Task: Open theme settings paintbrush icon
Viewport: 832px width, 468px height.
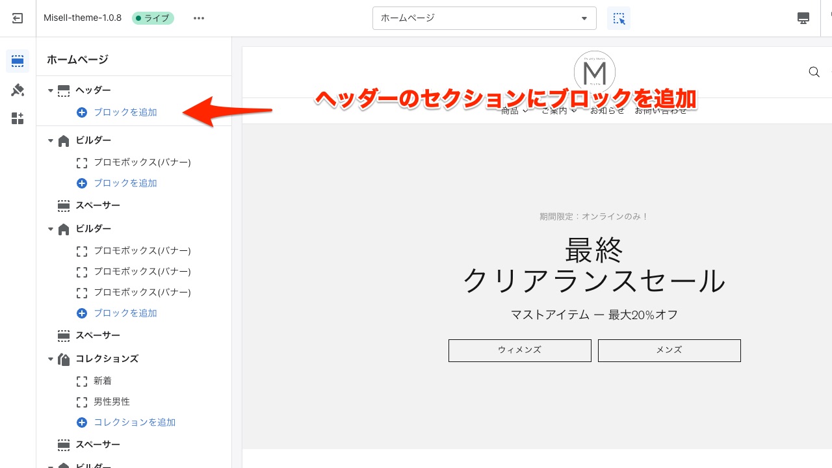Action: 18,90
